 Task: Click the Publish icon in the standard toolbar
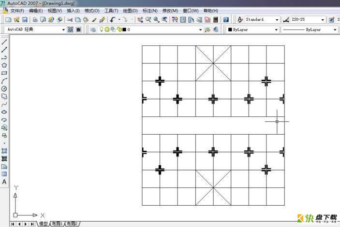pos(51,20)
